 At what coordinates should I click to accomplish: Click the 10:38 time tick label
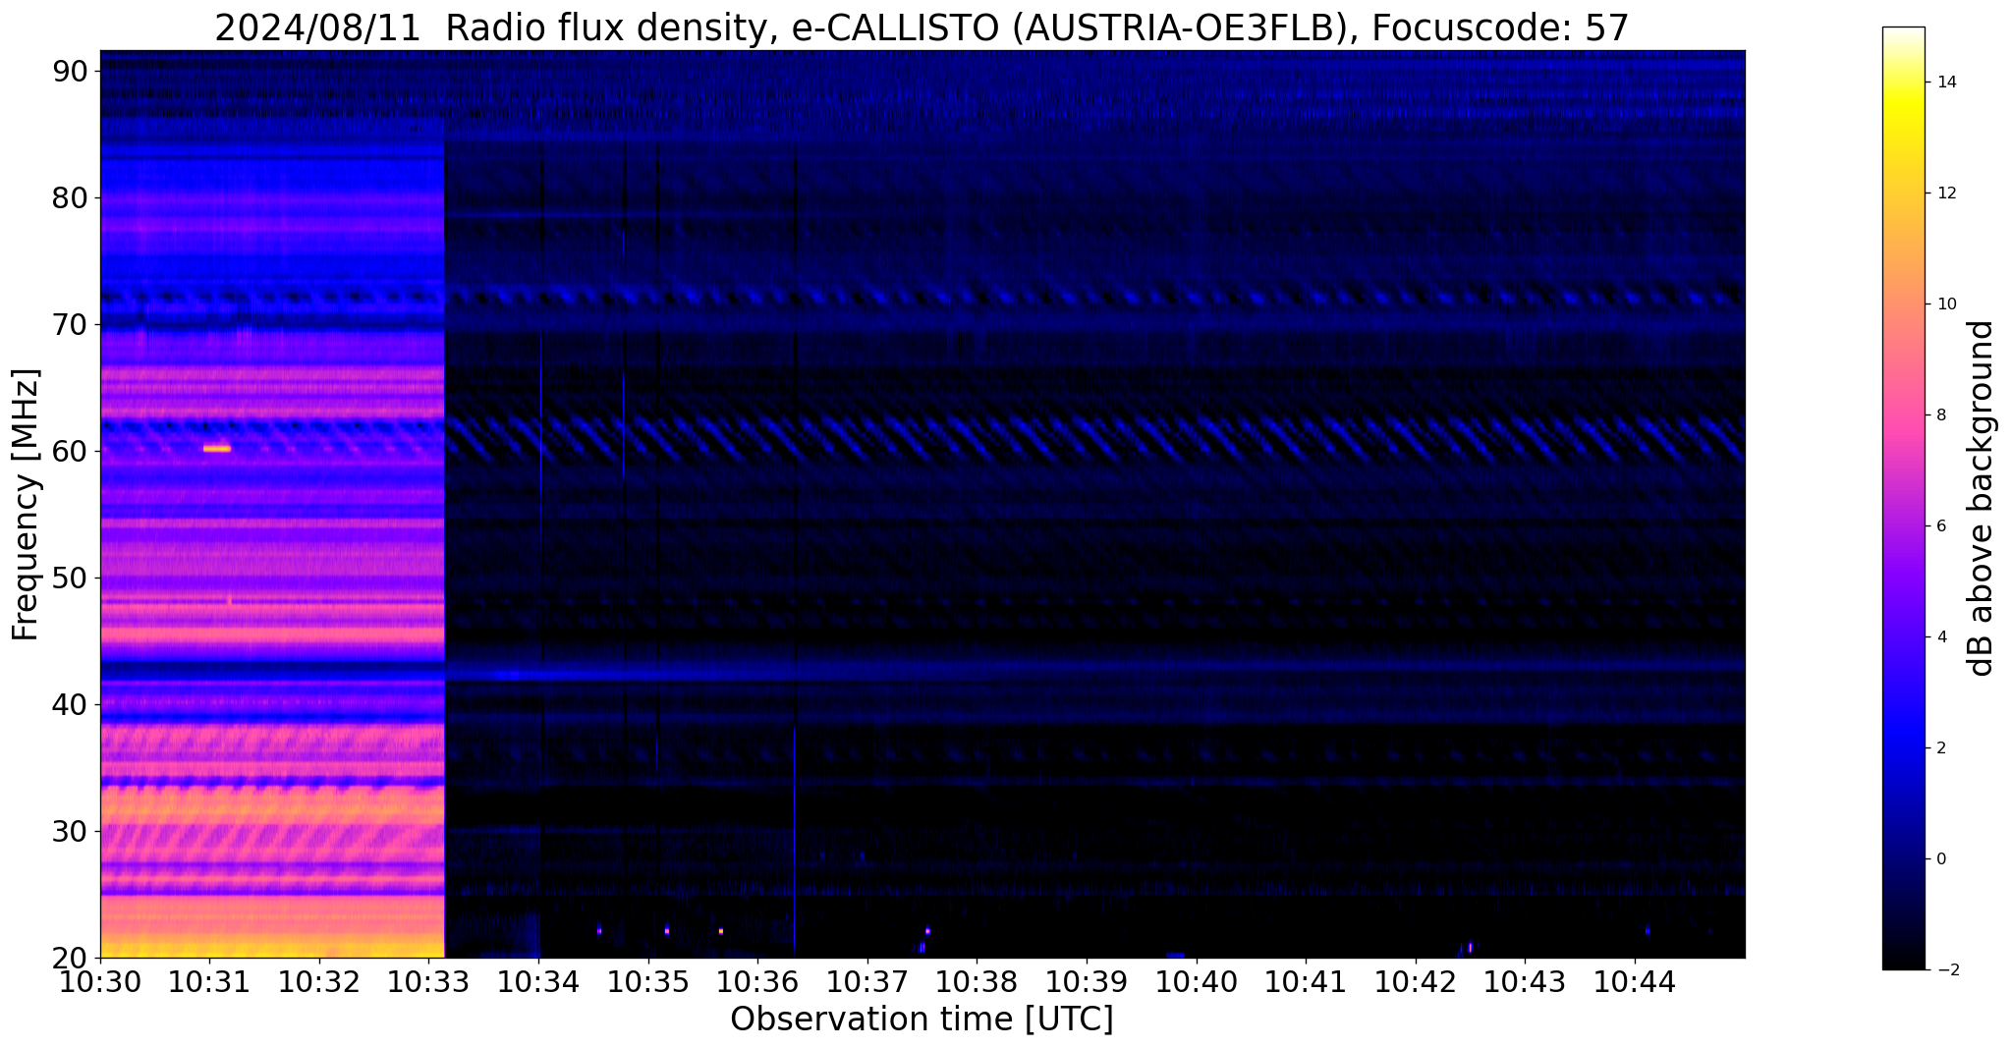tap(977, 981)
